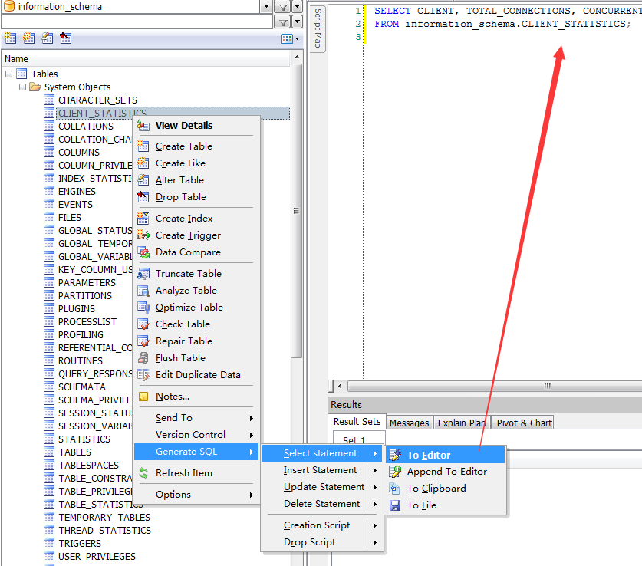Image resolution: width=642 pixels, height=566 pixels.
Task: Select the PROCESSLIST table
Action: pyautogui.click(x=87, y=322)
